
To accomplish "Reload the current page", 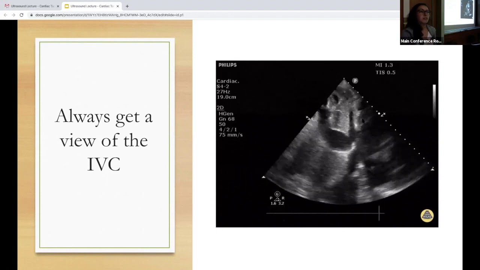I will tap(21, 15).
